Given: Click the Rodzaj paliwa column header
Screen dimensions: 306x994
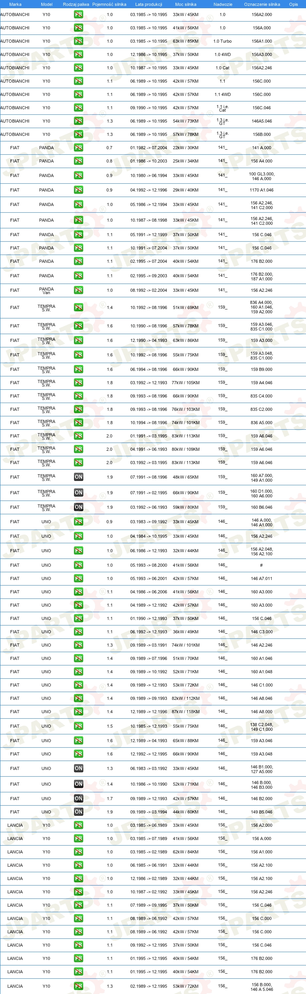Looking at the screenshot, I should [x=76, y=4].
